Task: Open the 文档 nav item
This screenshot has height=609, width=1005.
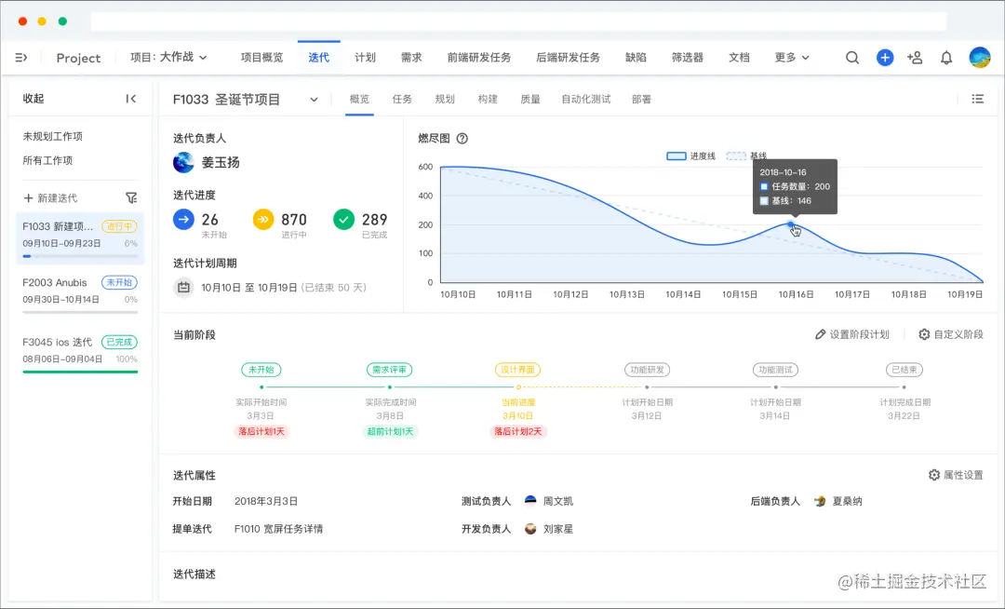Action: coord(739,58)
